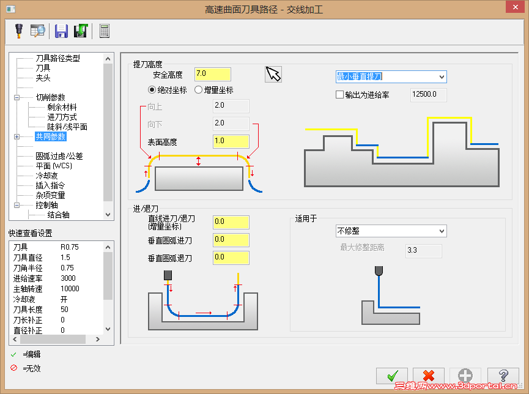Select 冷却液 tree item
The image size is (529, 394).
tap(47, 176)
